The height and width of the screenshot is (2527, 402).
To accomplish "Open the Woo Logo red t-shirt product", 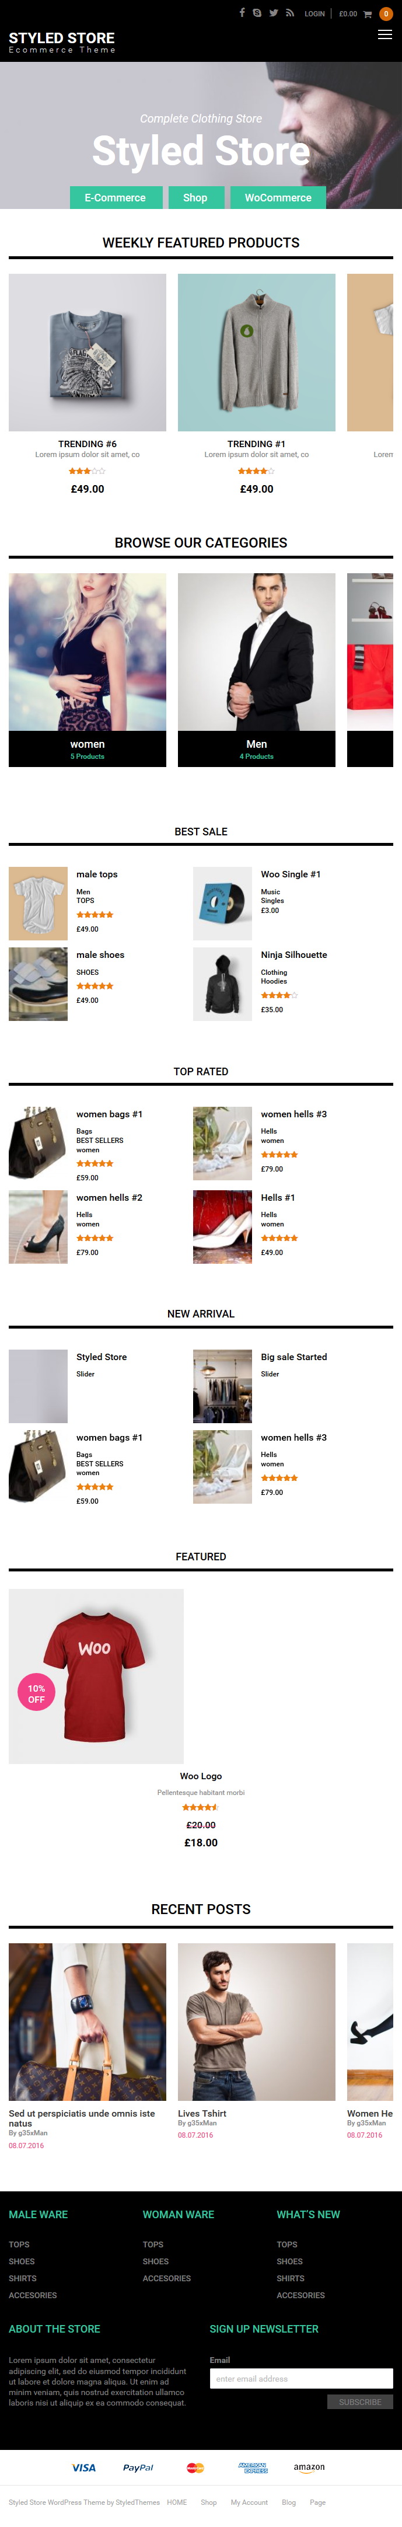I will click(x=96, y=1675).
